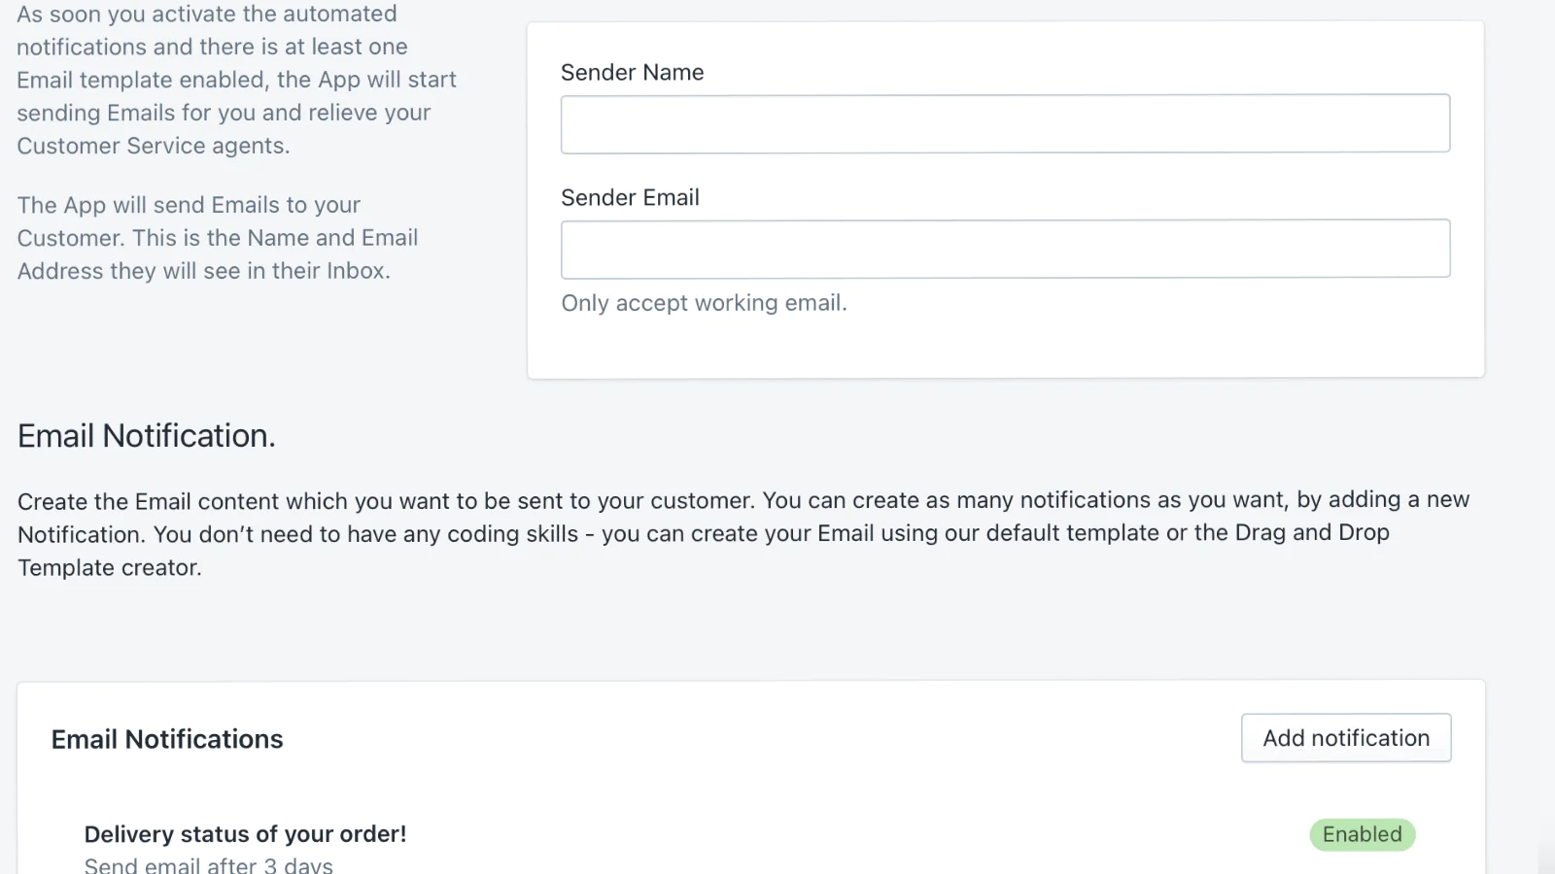The height and width of the screenshot is (874, 1555).
Task: Click the green Enabled status badge
Action: click(1362, 834)
